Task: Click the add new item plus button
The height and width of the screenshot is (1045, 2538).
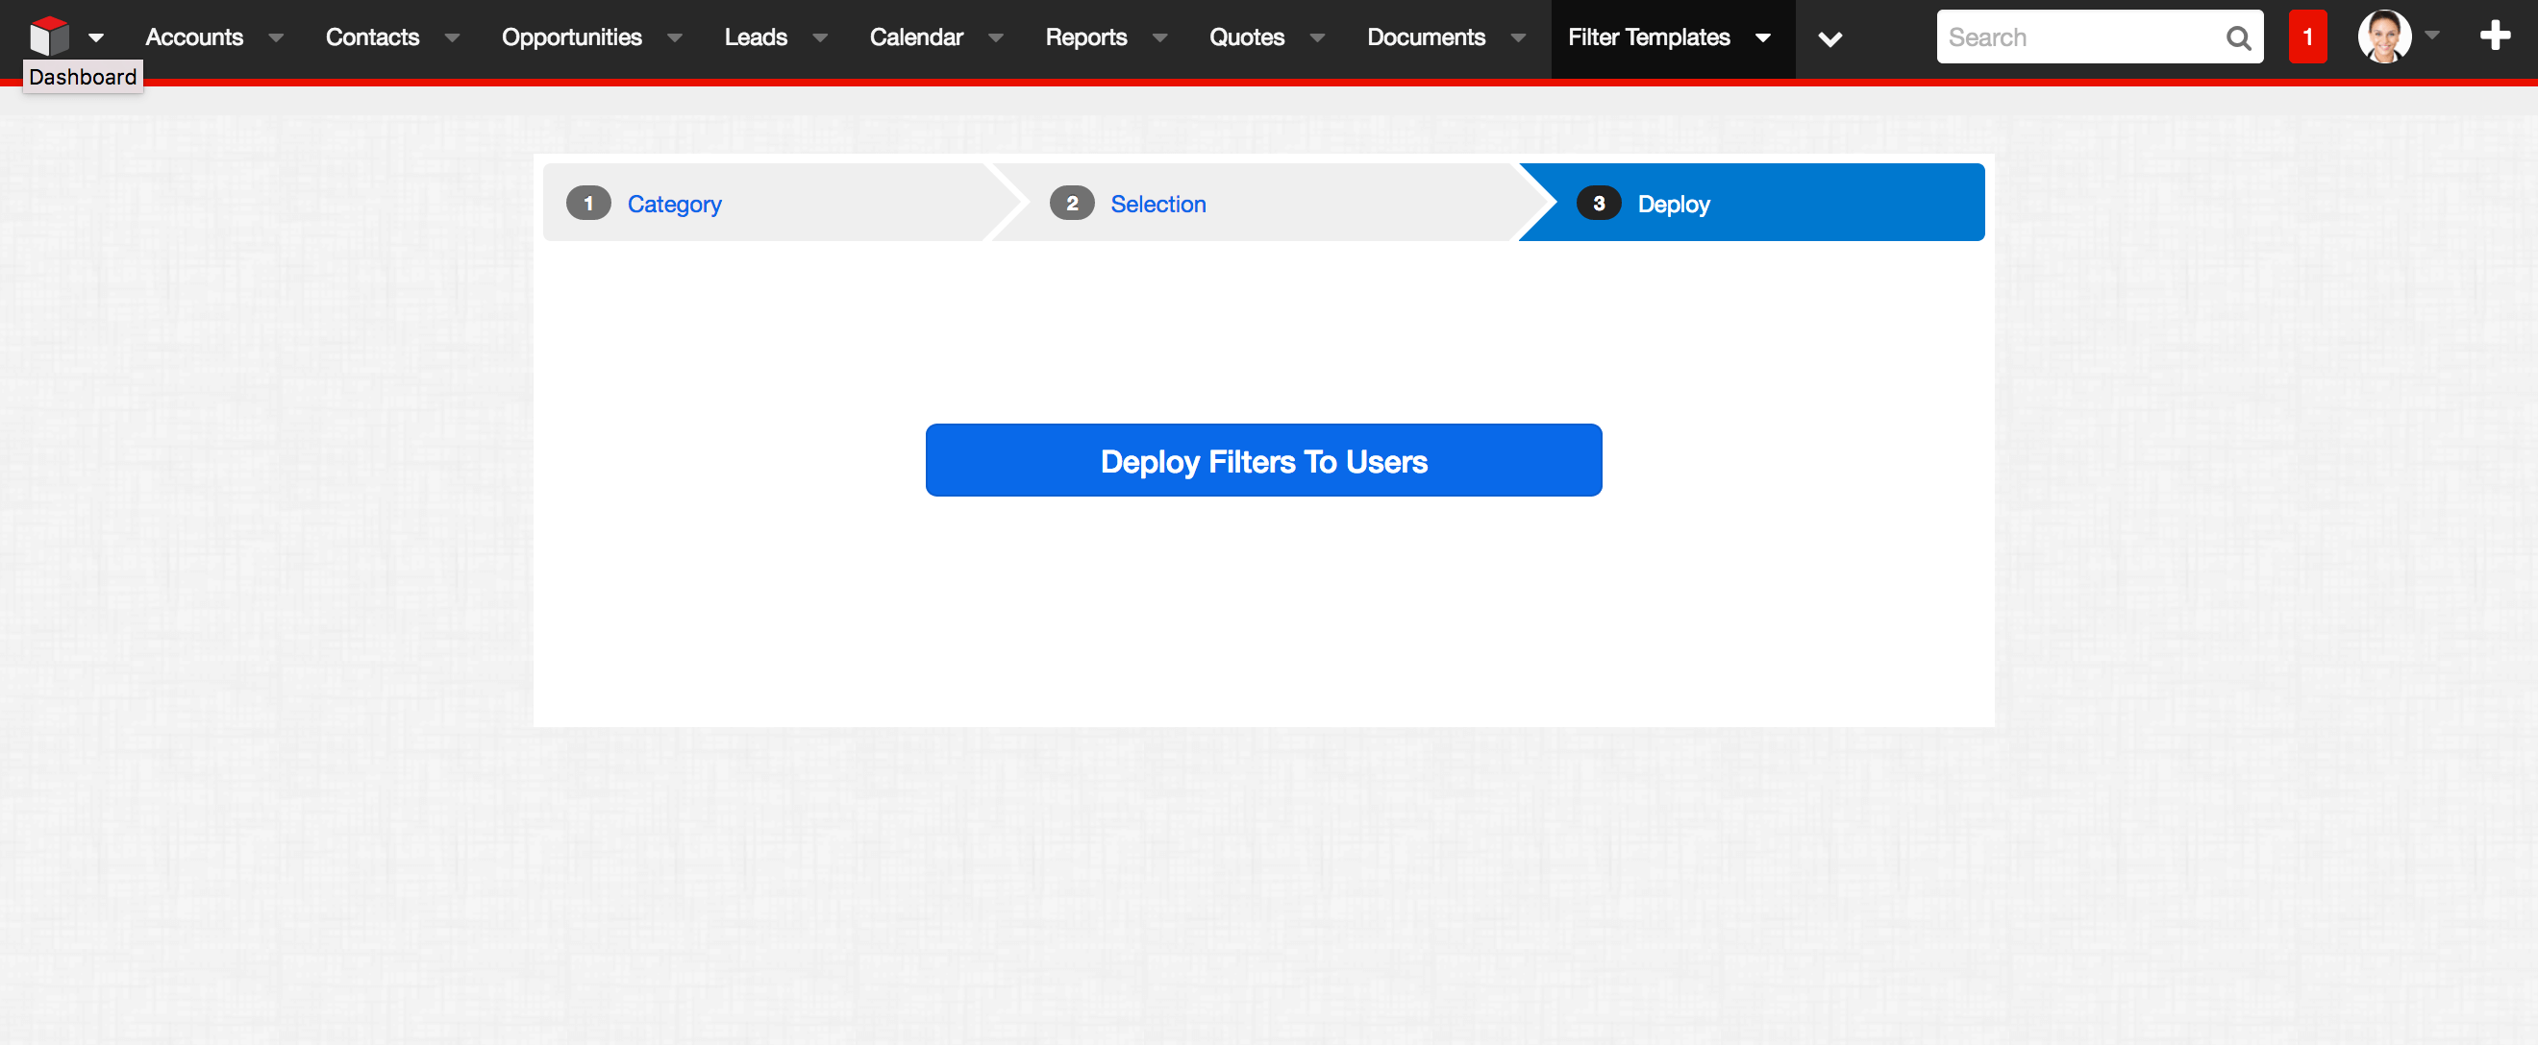Action: [2498, 34]
